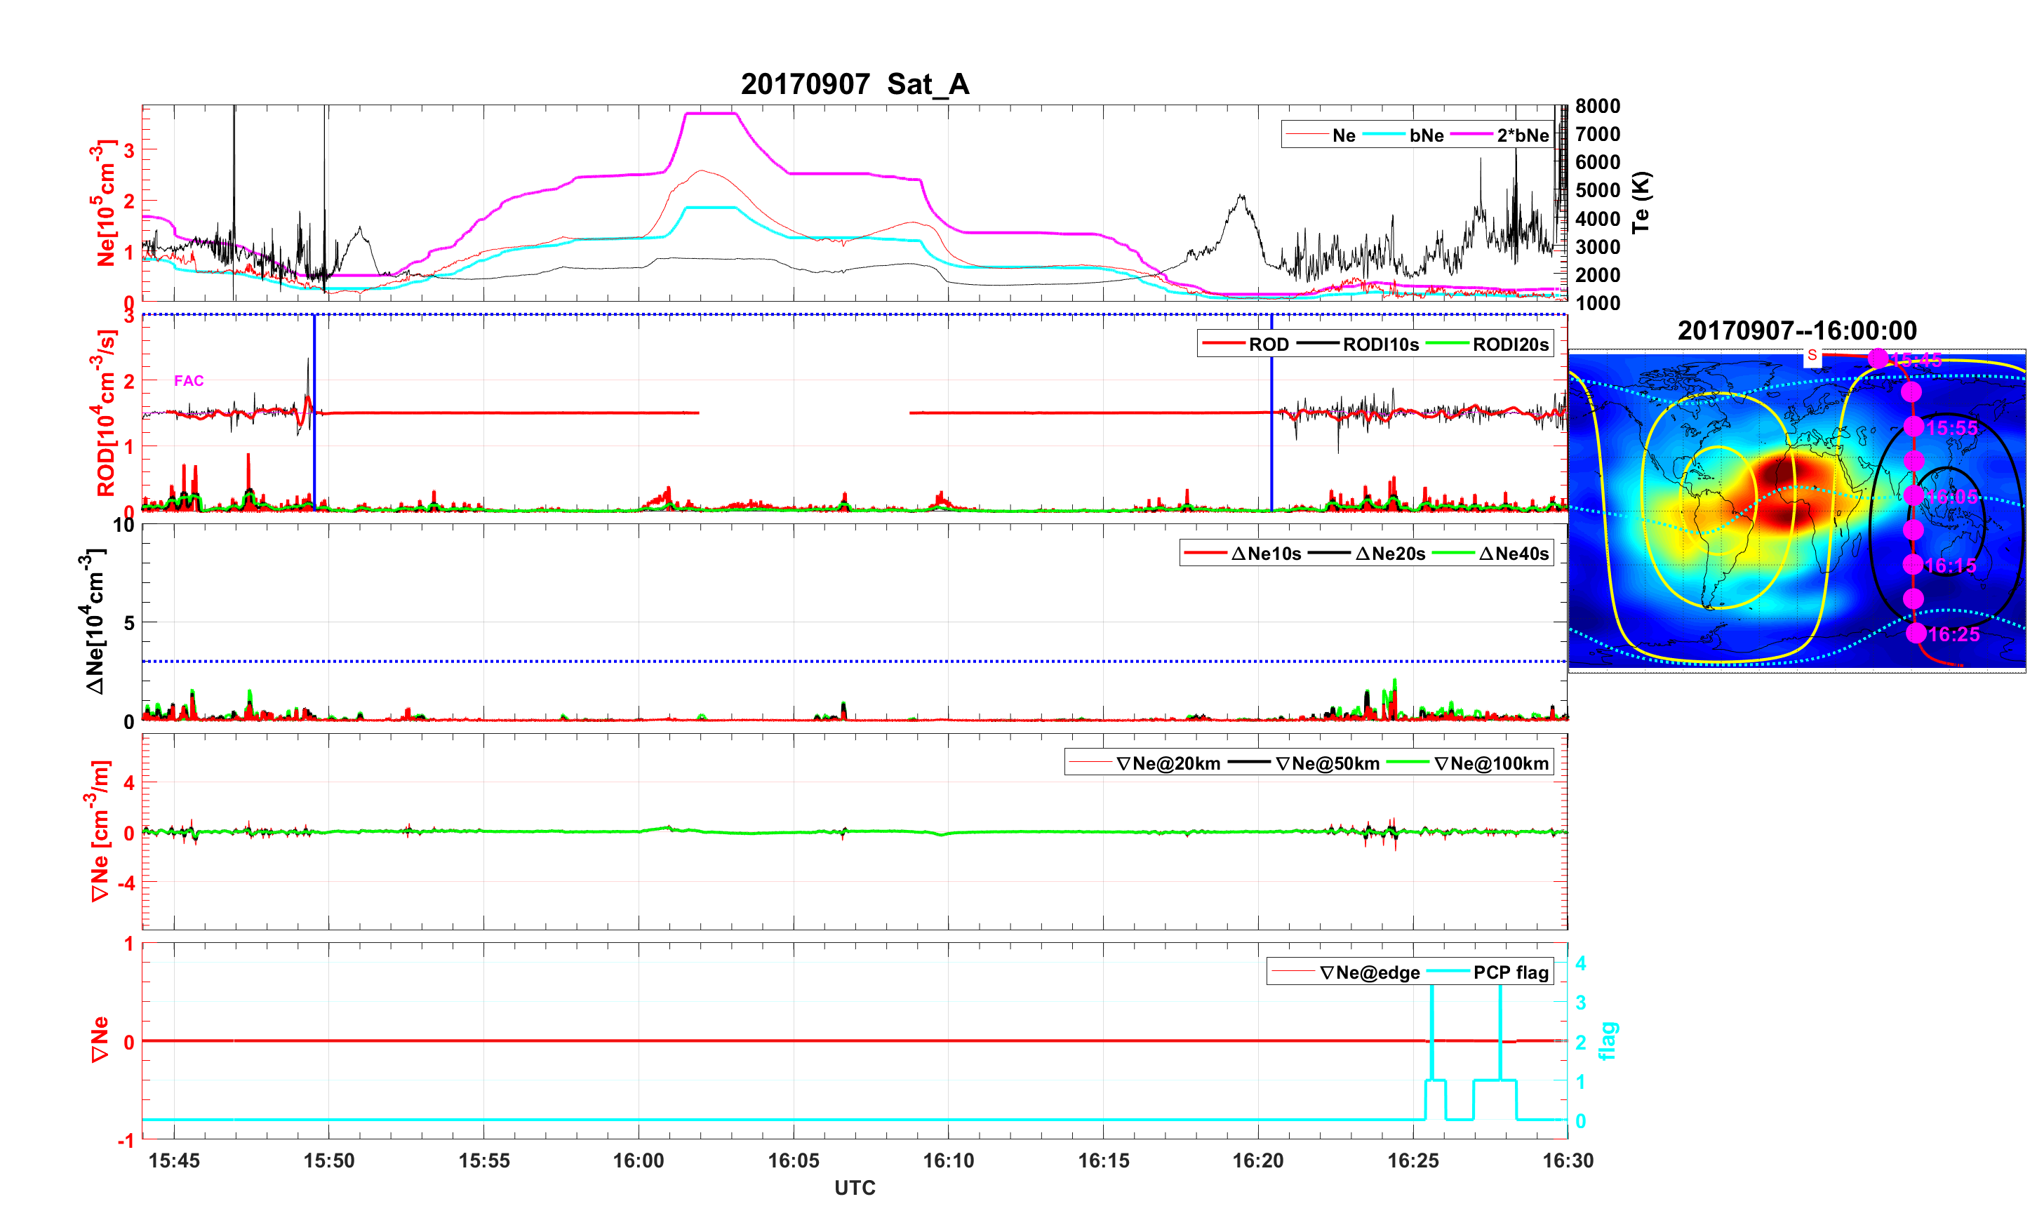Image resolution: width=2037 pixels, height=1232 pixels.
Task: Click the pink FAC label in ROD panel
Action: point(189,381)
